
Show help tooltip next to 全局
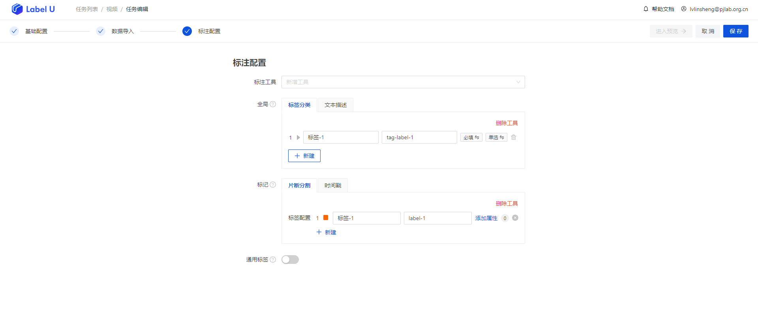[x=273, y=104]
